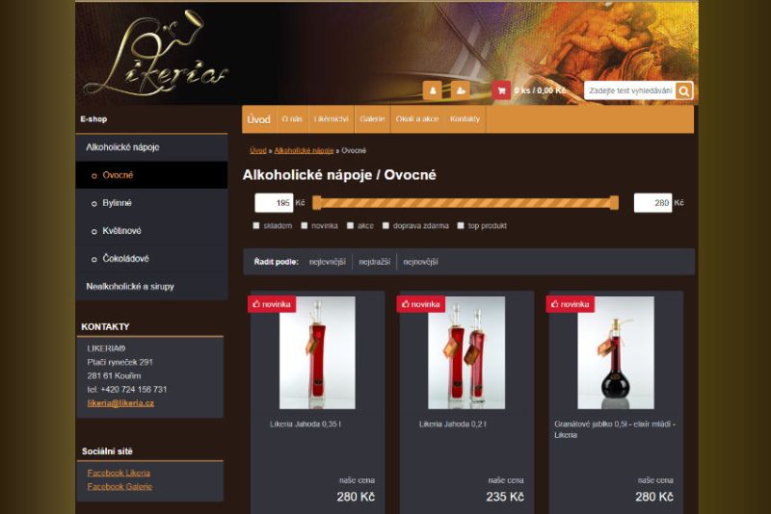
Task: Tick the top produkt checkbox
Action: coord(461,226)
